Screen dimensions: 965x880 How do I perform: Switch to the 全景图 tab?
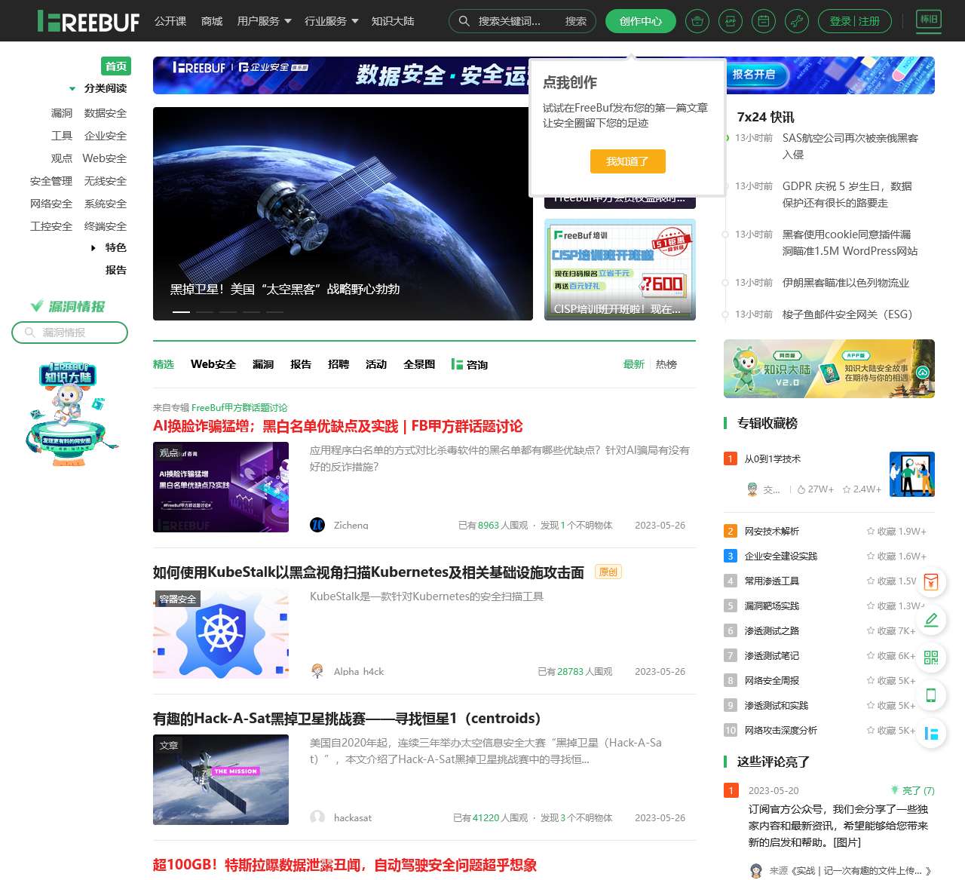[419, 364]
